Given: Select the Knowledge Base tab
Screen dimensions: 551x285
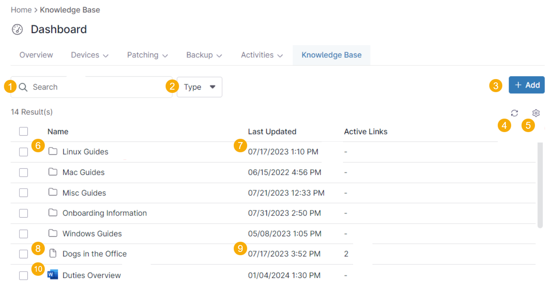Looking at the screenshot, I should tap(331, 55).
